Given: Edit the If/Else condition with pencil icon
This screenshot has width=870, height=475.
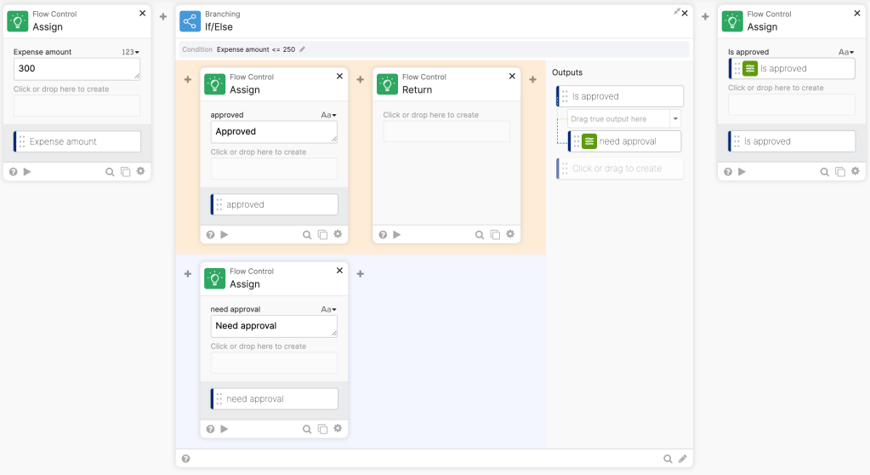Looking at the screenshot, I should pos(302,49).
